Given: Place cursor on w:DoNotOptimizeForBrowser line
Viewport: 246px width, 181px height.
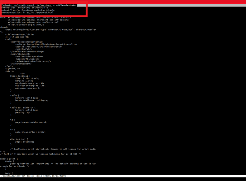Looking at the screenshot, I should (35, 61).
